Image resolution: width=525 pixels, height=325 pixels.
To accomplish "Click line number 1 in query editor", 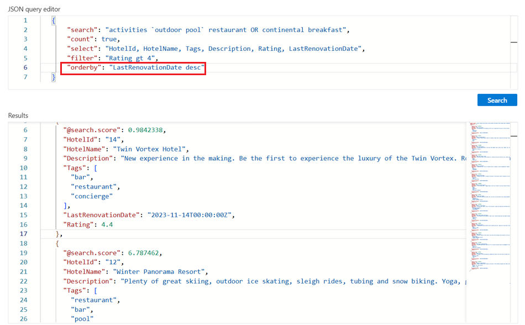I will [25, 20].
